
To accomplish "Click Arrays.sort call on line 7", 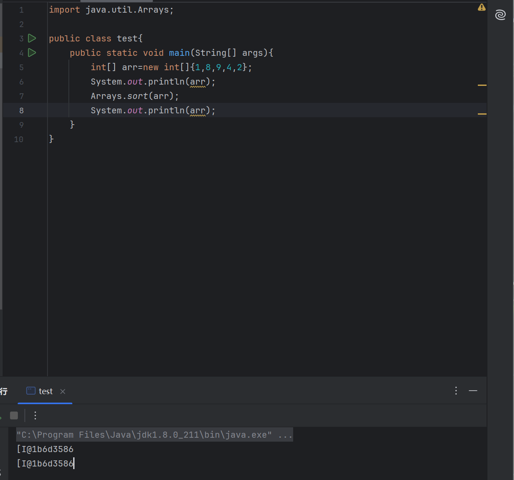I will (137, 96).
